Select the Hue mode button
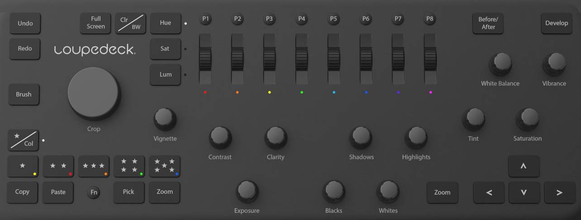 tap(165, 23)
